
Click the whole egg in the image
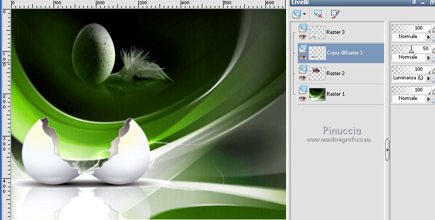pyautogui.click(x=93, y=54)
